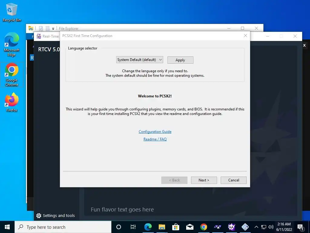Click the File Explorer new folder quick-access icon

[48, 29]
